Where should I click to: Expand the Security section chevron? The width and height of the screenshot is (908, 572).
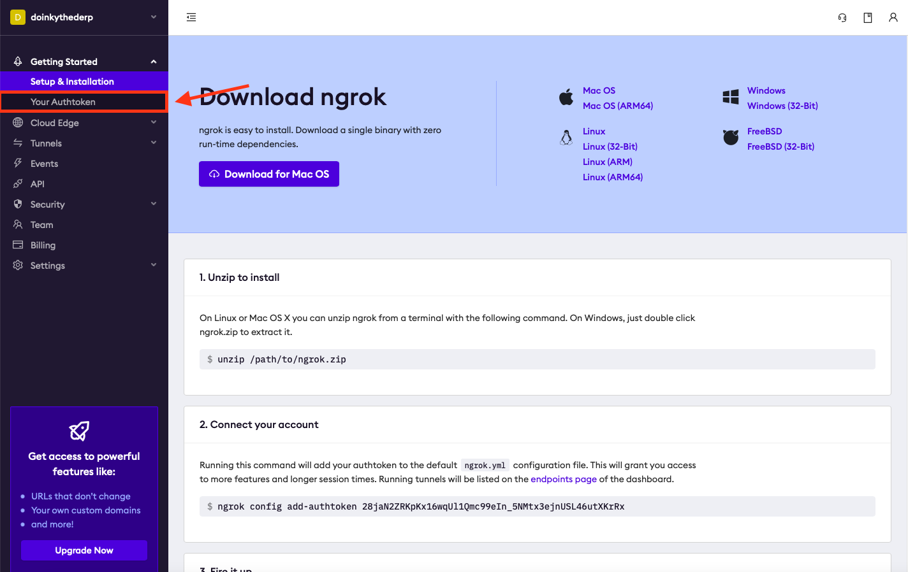154,204
